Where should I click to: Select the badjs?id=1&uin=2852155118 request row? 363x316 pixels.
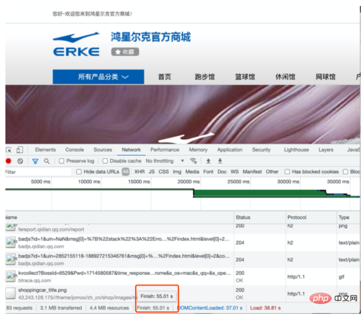[x=183, y=260]
